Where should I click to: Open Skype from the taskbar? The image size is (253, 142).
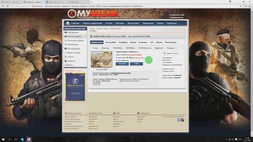22,139
